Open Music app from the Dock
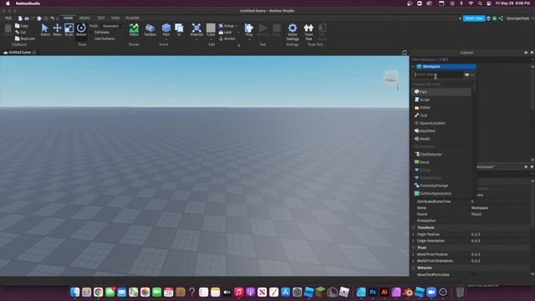The image size is (535, 301). click(x=238, y=292)
